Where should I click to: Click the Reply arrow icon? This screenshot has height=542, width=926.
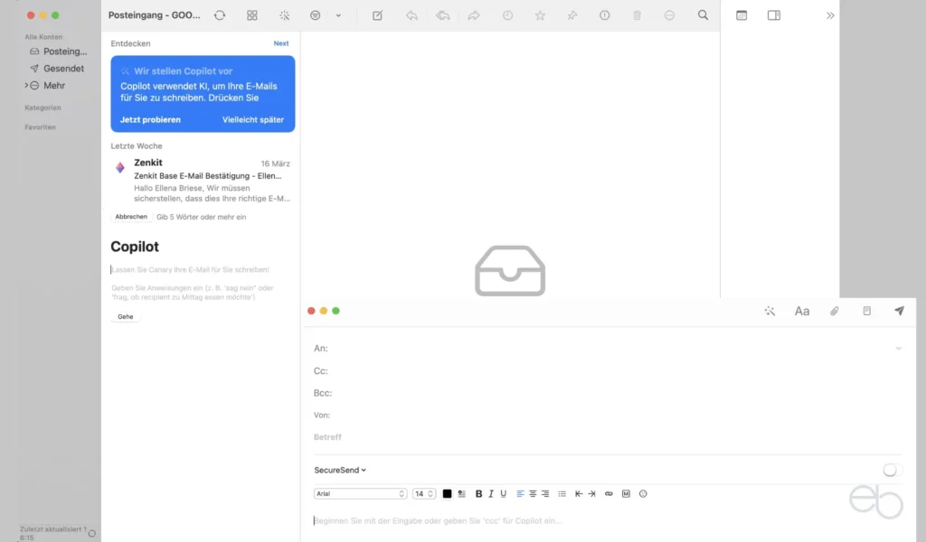tap(411, 15)
